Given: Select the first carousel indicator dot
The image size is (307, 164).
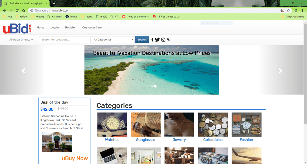Looking at the screenshot, I should point(148,86).
